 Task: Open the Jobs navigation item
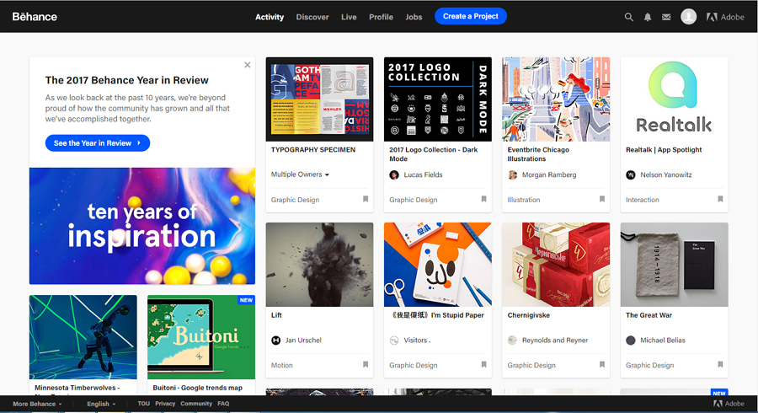414,17
